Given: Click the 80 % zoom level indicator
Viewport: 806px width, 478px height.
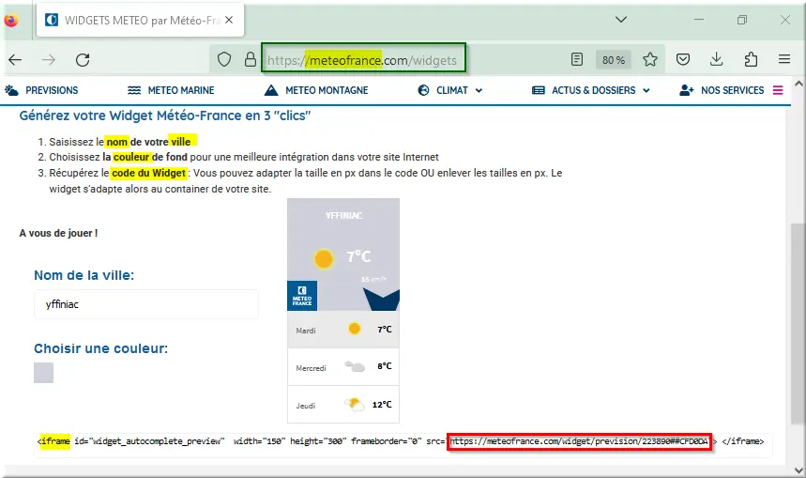Looking at the screenshot, I should [x=614, y=60].
